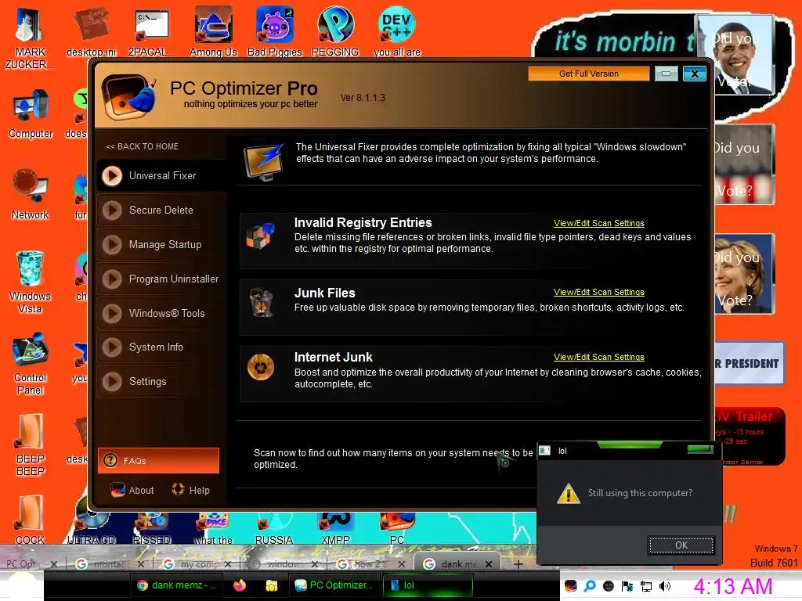Open the About link
802x601 pixels.
tap(132, 490)
